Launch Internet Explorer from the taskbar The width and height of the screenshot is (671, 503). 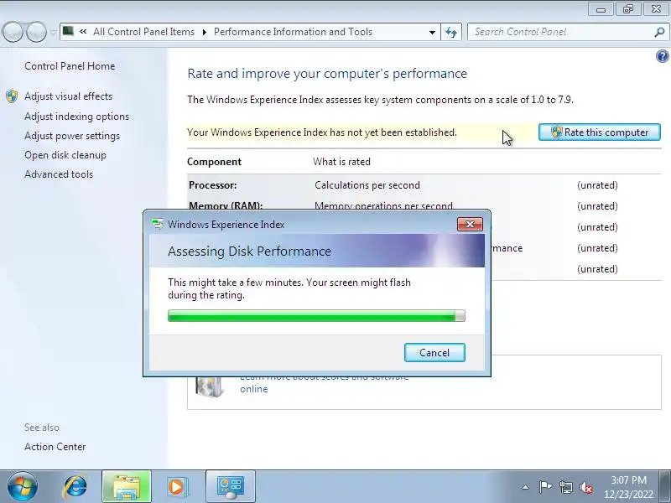pyautogui.click(x=75, y=486)
